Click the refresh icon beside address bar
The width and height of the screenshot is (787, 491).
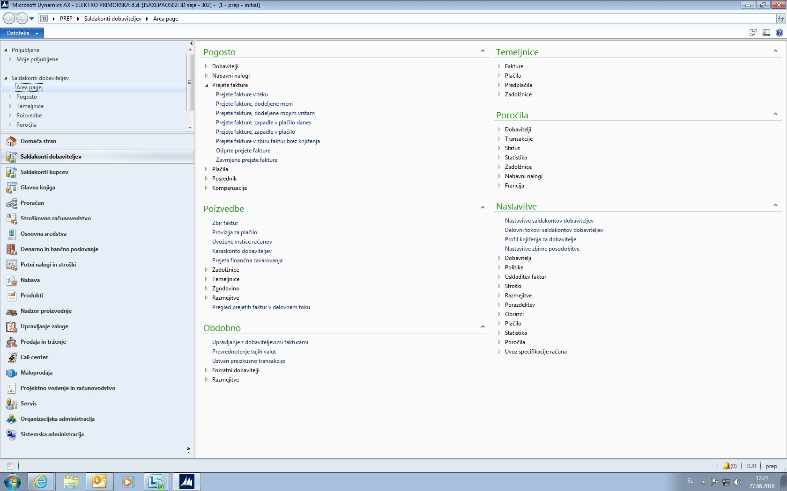[781, 19]
